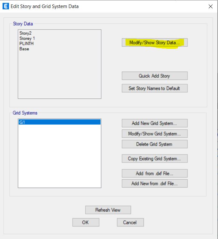Cancel the story and grid edits
Screen dimensions: 218x239
[130, 222]
